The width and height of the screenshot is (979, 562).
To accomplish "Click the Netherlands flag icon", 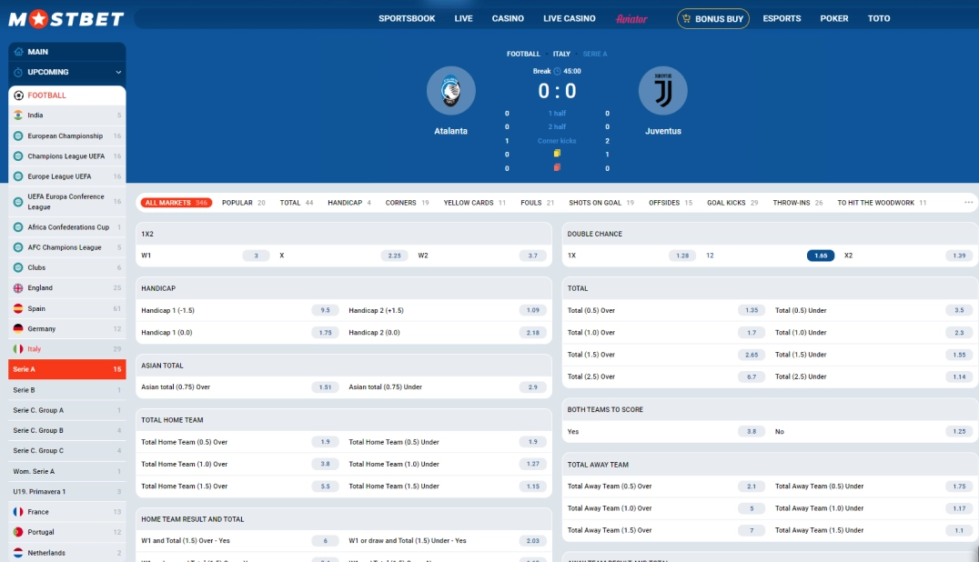I will coord(18,553).
